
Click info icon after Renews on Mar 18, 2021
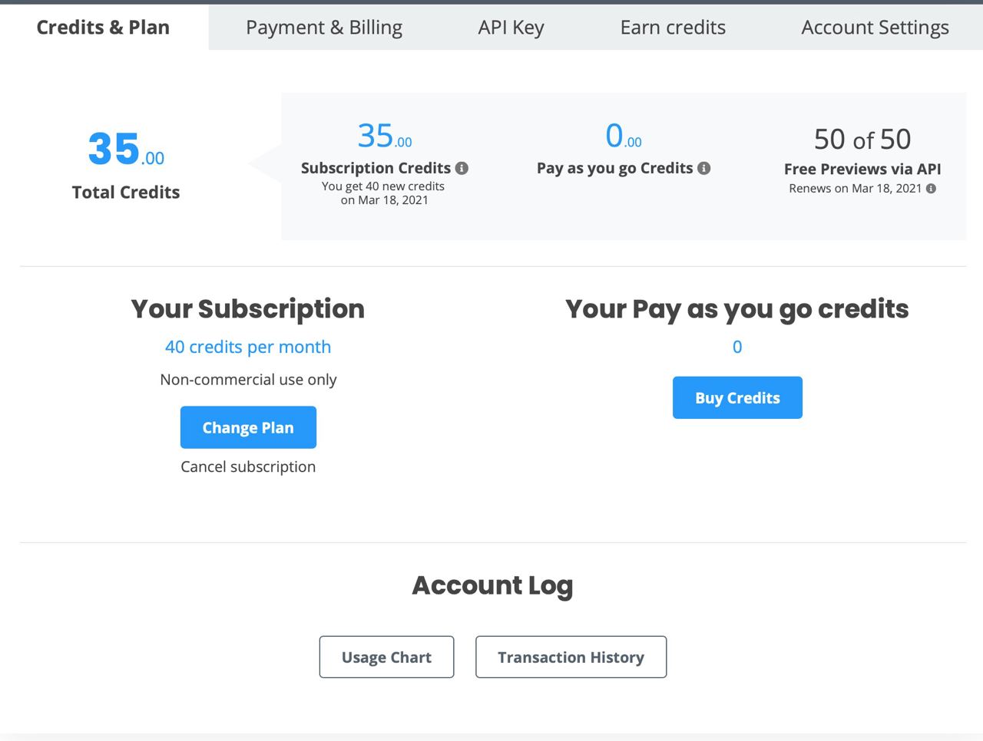pos(931,188)
